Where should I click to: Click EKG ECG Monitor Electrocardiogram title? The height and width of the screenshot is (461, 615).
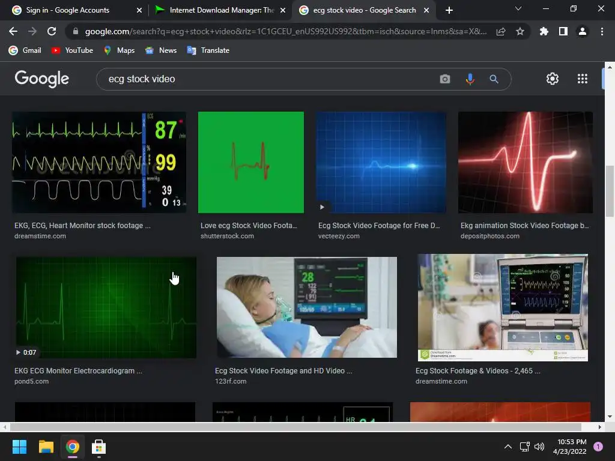point(78,371)
